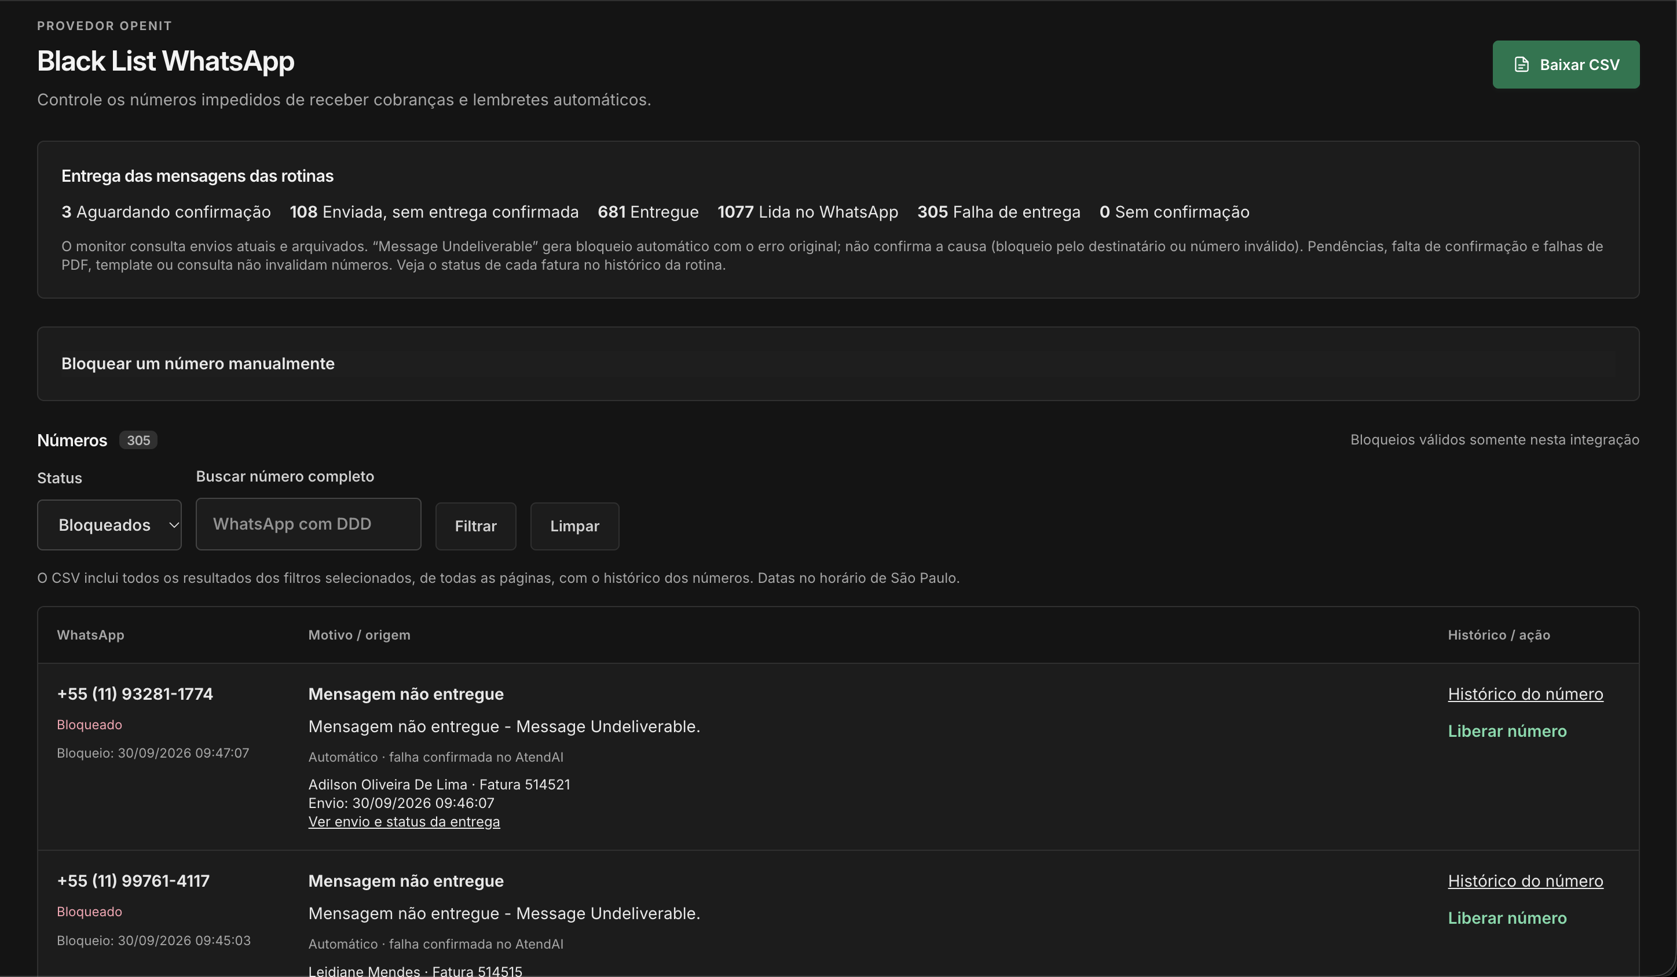Select phone number +55 (11) 93281-1774
Image resolution: width=1677 pixels, height=977 pixels.
135,693
